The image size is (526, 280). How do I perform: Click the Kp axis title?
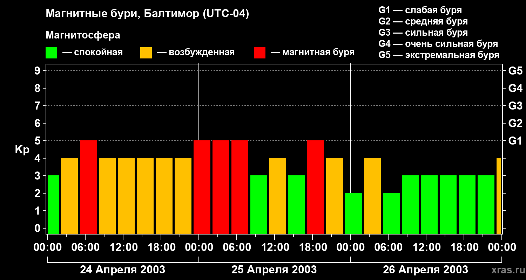22,150
